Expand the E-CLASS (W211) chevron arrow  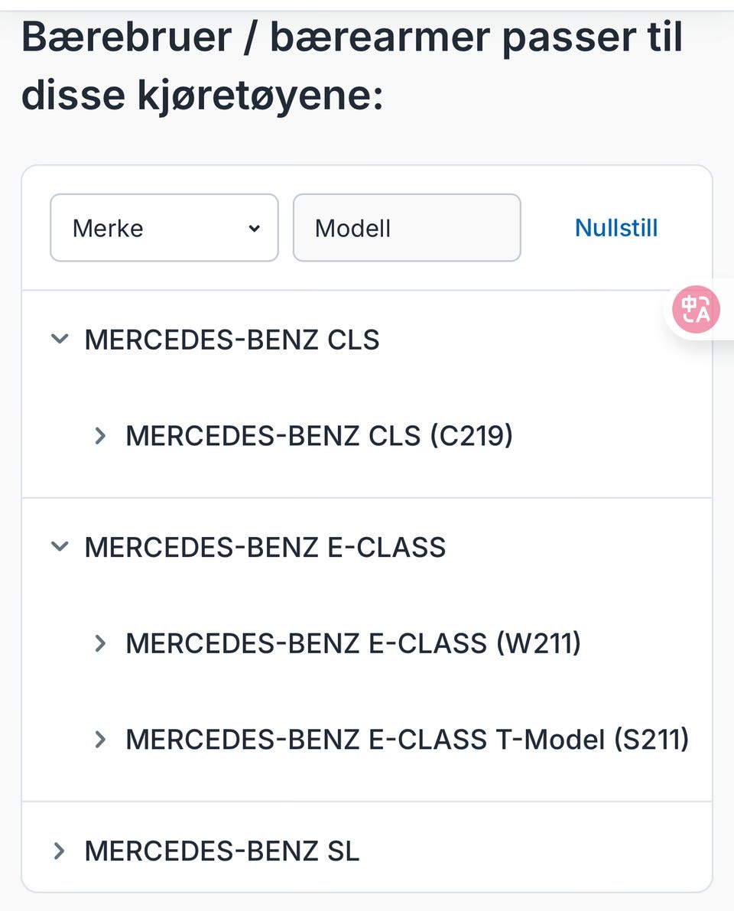pos(100,643)
